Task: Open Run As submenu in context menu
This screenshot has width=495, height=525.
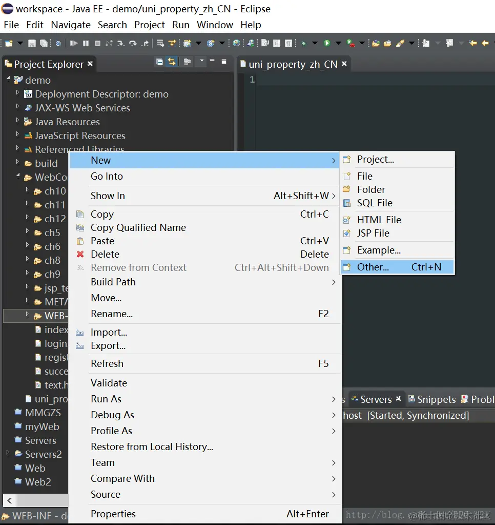Action: click(x=205, y=399)
